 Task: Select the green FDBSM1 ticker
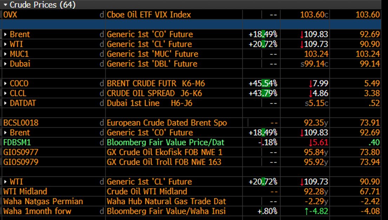17,143
